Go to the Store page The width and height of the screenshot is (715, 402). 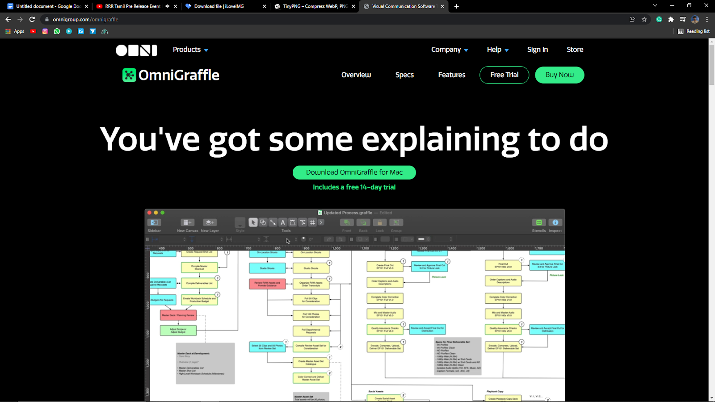point(575,50)
